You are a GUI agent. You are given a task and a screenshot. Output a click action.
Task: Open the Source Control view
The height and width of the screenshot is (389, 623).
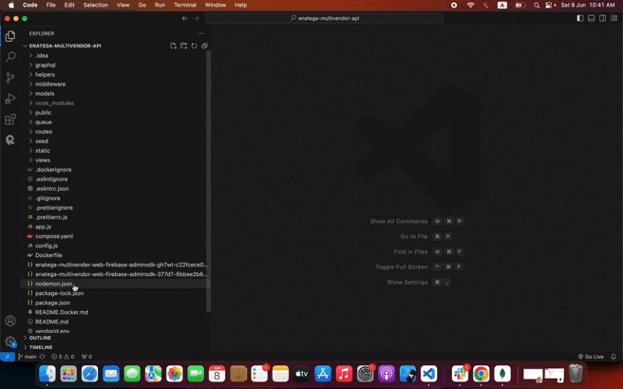coord(10,78)
